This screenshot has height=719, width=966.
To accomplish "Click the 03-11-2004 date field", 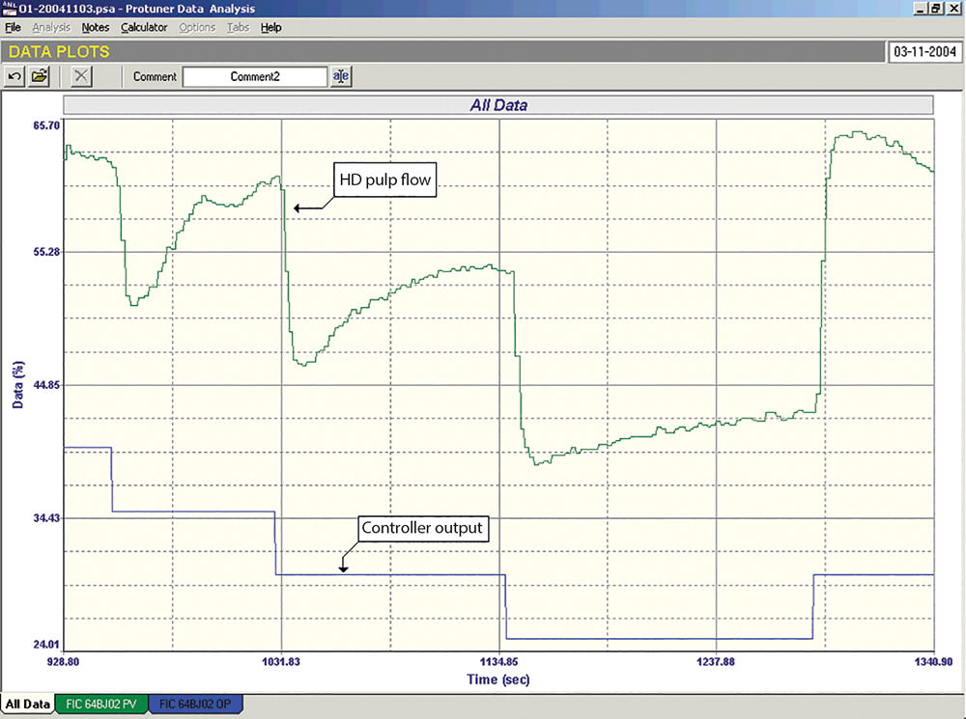I will point(924,51).
